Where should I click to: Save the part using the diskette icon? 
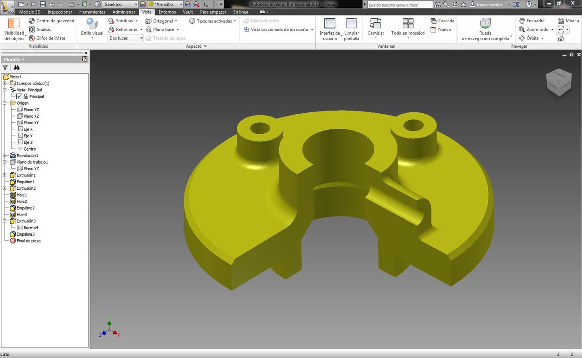pos(43,4)
